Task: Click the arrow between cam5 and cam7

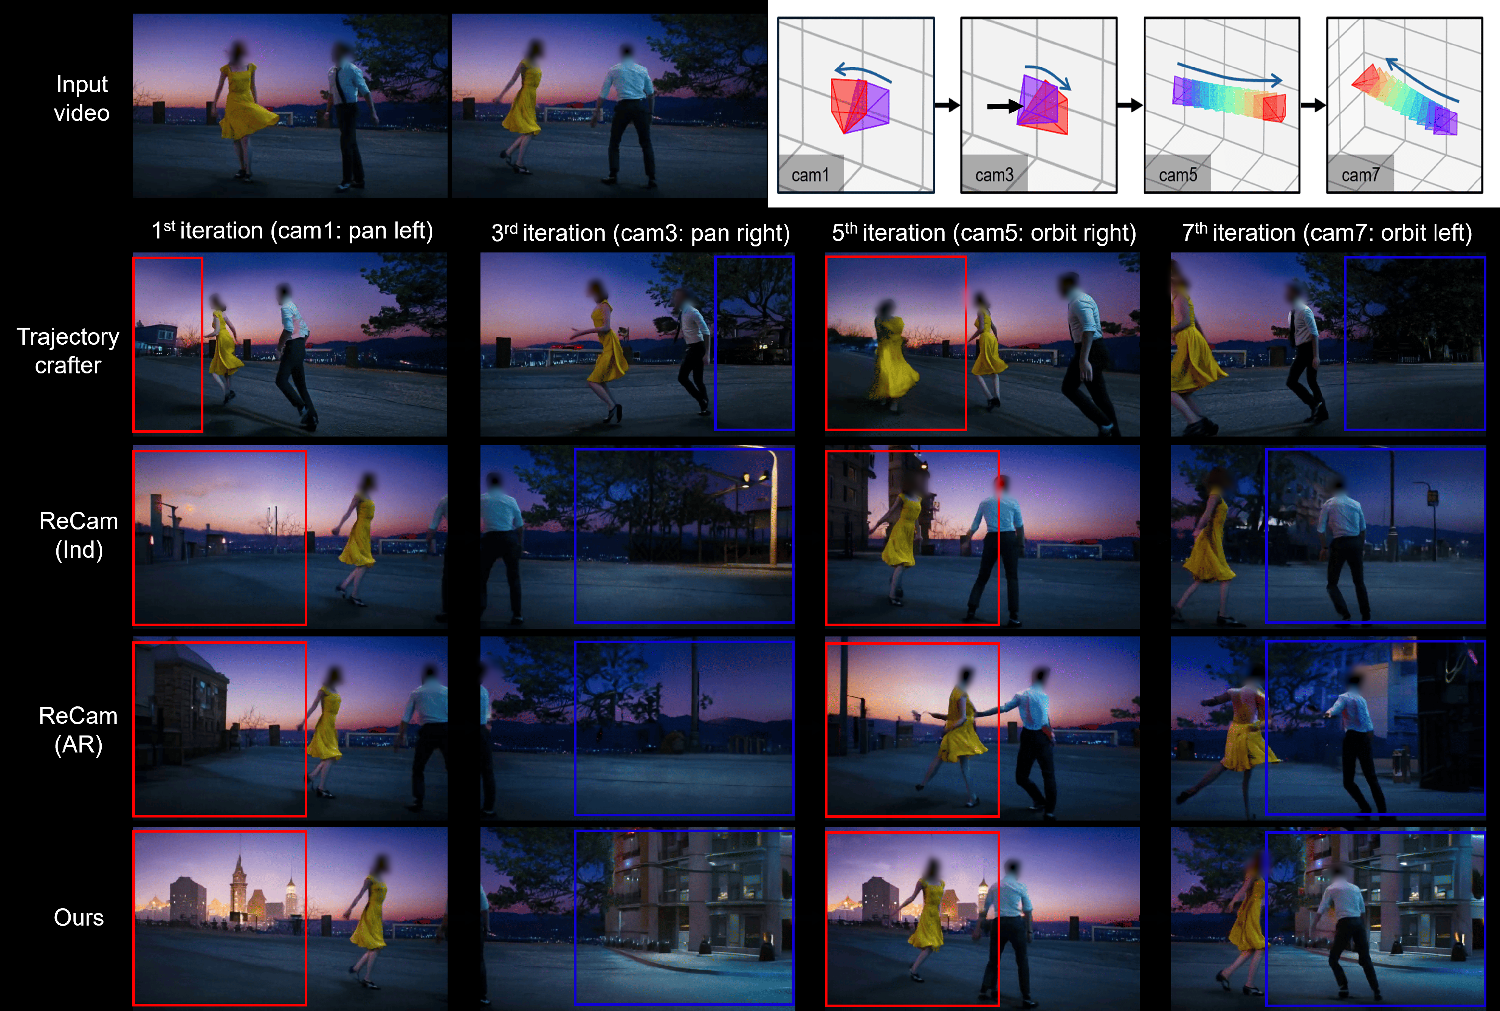Action: pos(1312,105)
